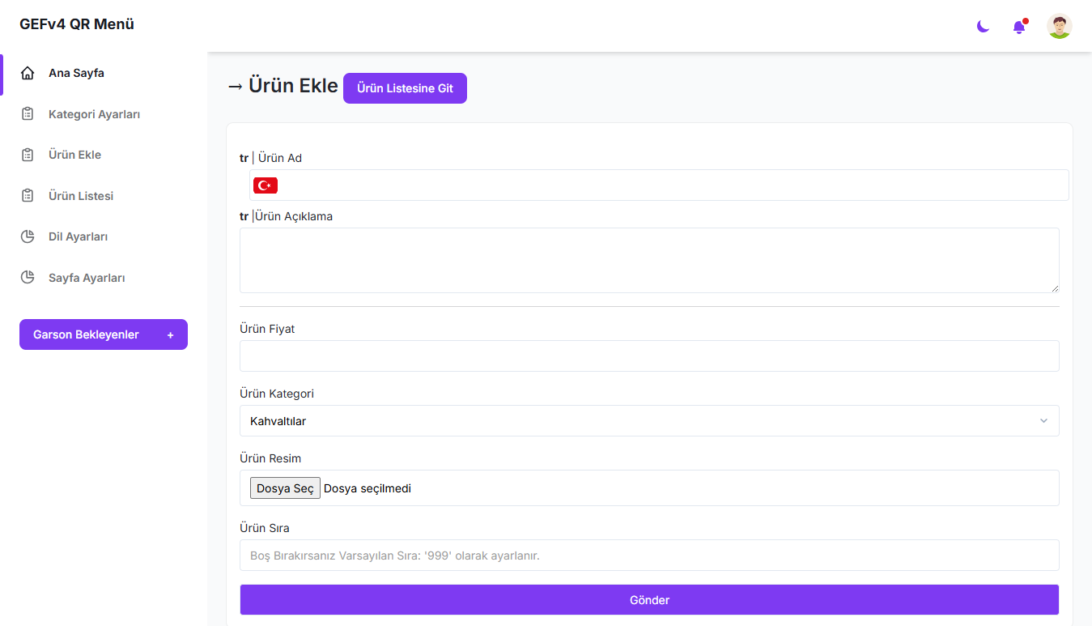Click into the Ürün Açıklama text area

click(649, 260)
